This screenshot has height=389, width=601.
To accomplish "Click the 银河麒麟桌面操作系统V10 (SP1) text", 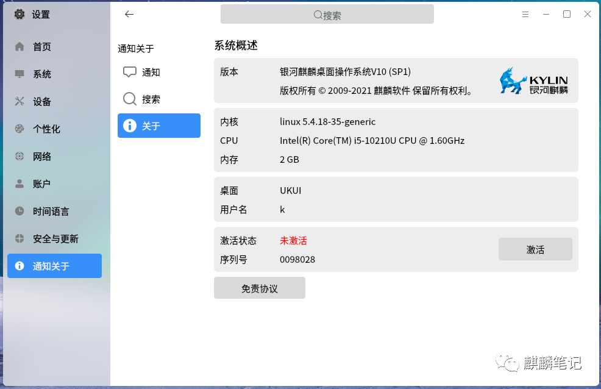I will [346, 72].
